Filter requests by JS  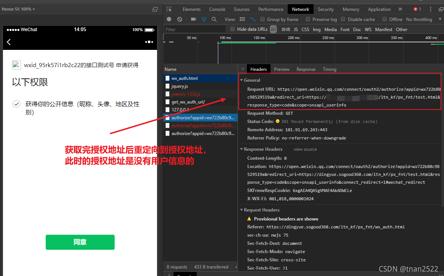pos(296,30)
